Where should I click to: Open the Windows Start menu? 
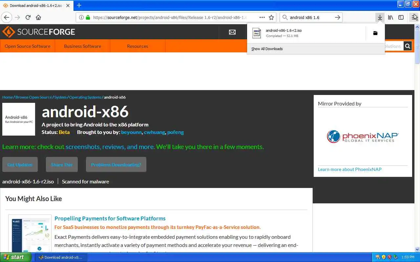(16, 257)
